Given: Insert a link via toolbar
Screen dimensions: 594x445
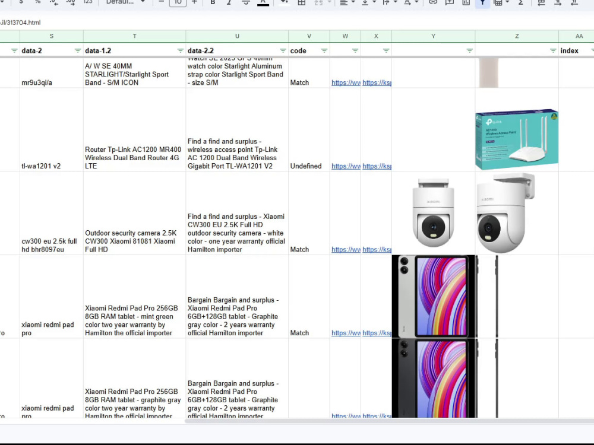Looking at the screenshot, I should (432, 2).
